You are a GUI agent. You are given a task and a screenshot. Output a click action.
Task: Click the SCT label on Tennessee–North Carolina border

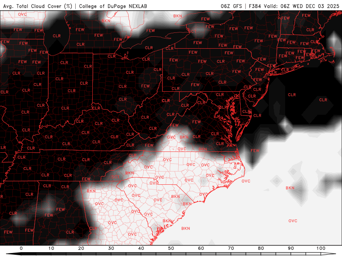pyautogui.click(x=115, y=177)
